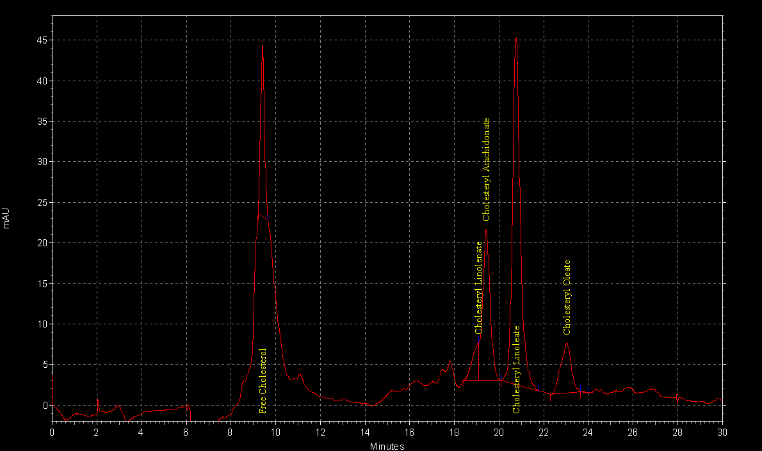This screenshot has height=451, width=762.
Task: Click the Free Cholesterol peak label
Action: pyautogui.click(x=263, y=381)
